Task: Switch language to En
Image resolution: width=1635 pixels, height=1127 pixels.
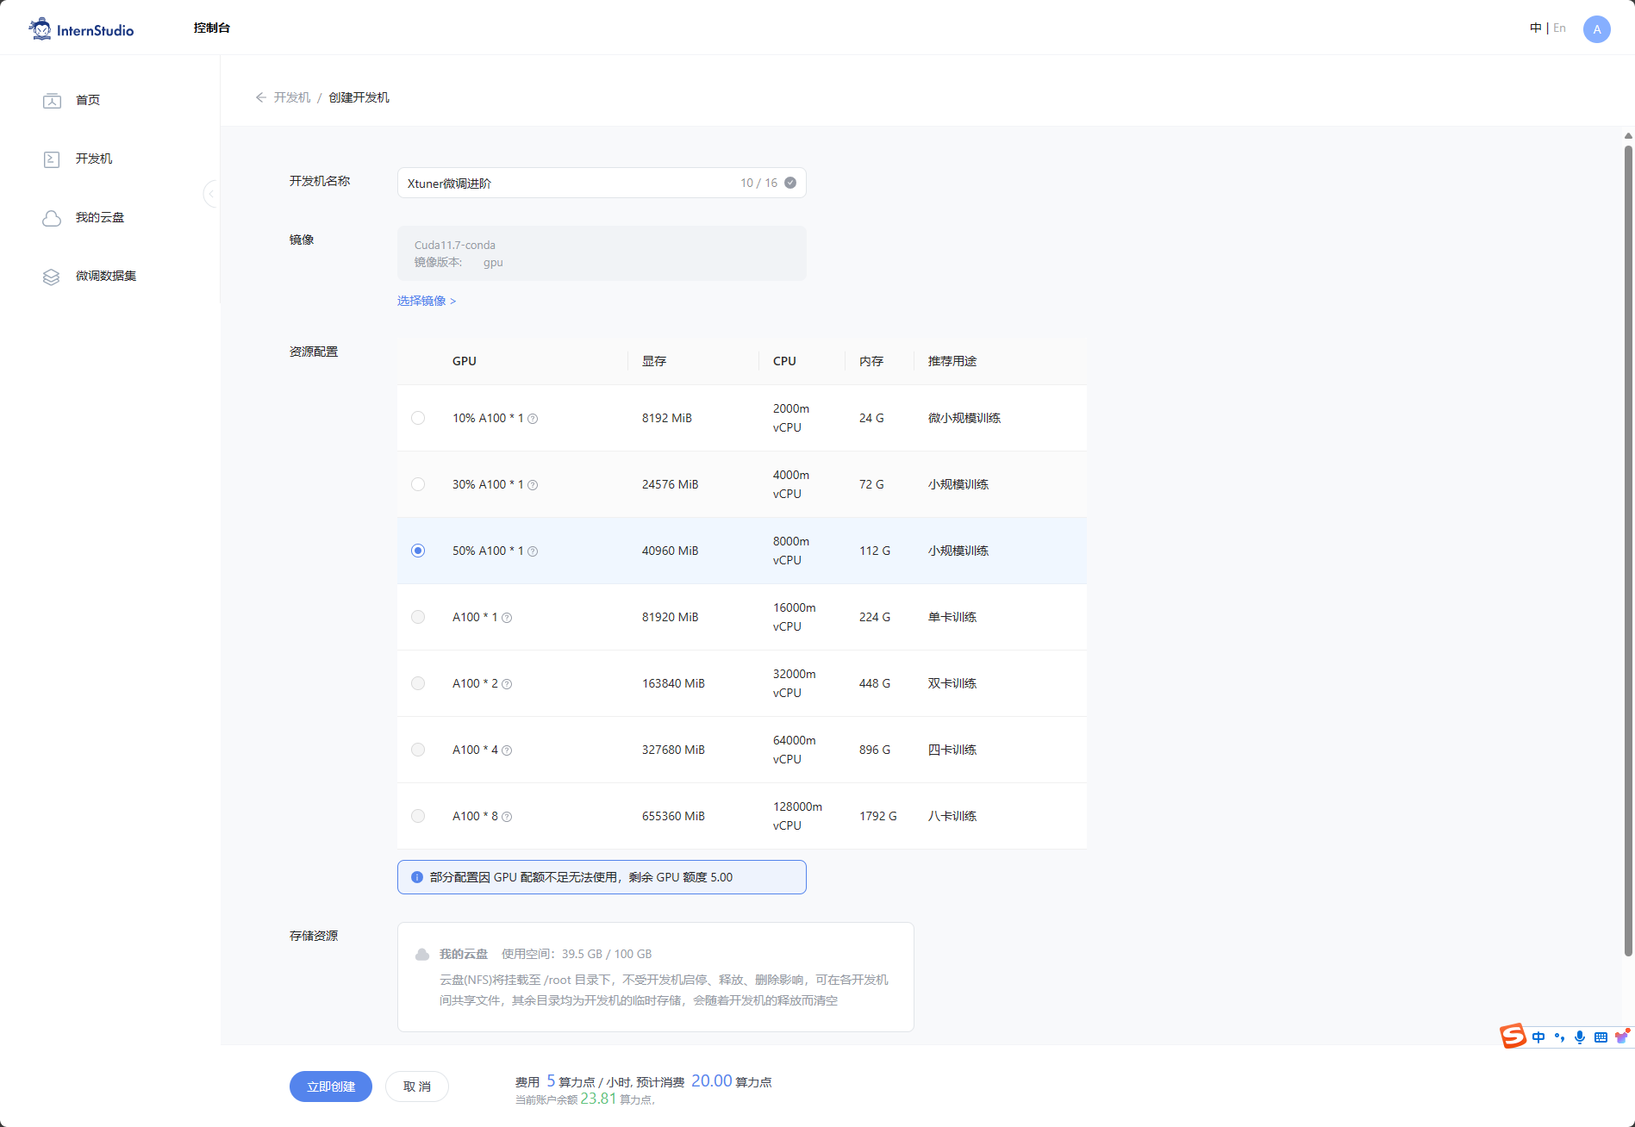Action: [x=1559, y=28]
